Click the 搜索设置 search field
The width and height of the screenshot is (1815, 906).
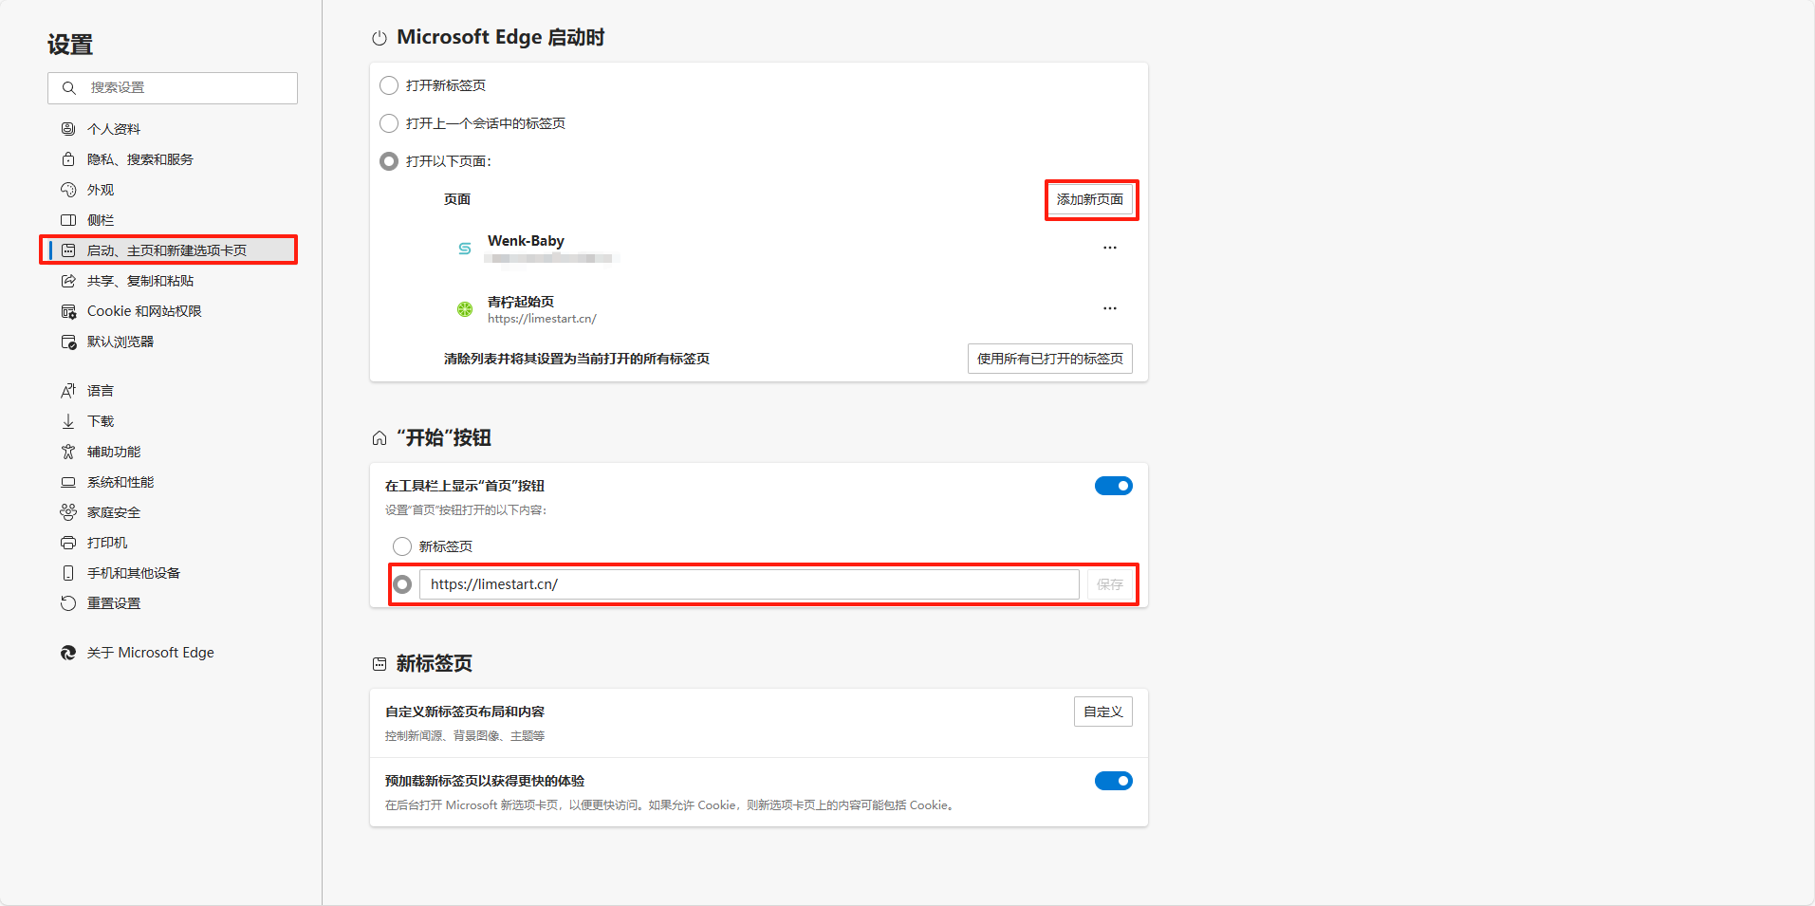tap(173, 88)
